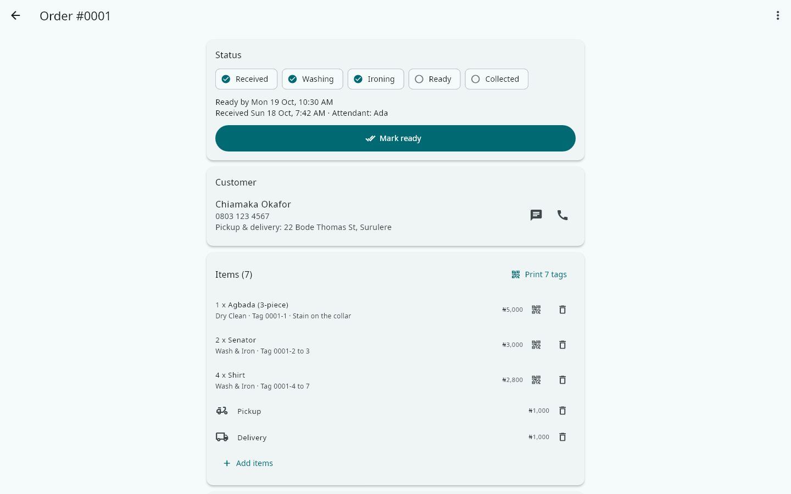This screenshot has width=791, height=494.
Task: Toggle the Received status chip
Action: pos(246,79)
